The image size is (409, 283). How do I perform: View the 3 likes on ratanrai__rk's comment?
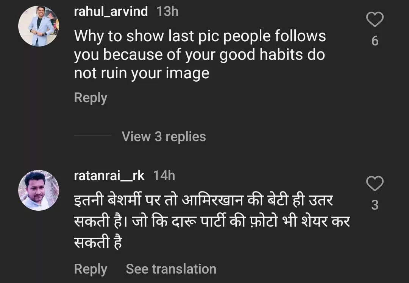(x=375, y=205)
